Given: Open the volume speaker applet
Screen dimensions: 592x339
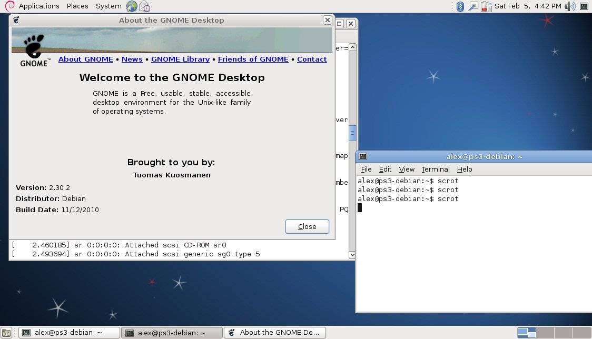Looking at the screenshot, I should click(x=570, y=6).
